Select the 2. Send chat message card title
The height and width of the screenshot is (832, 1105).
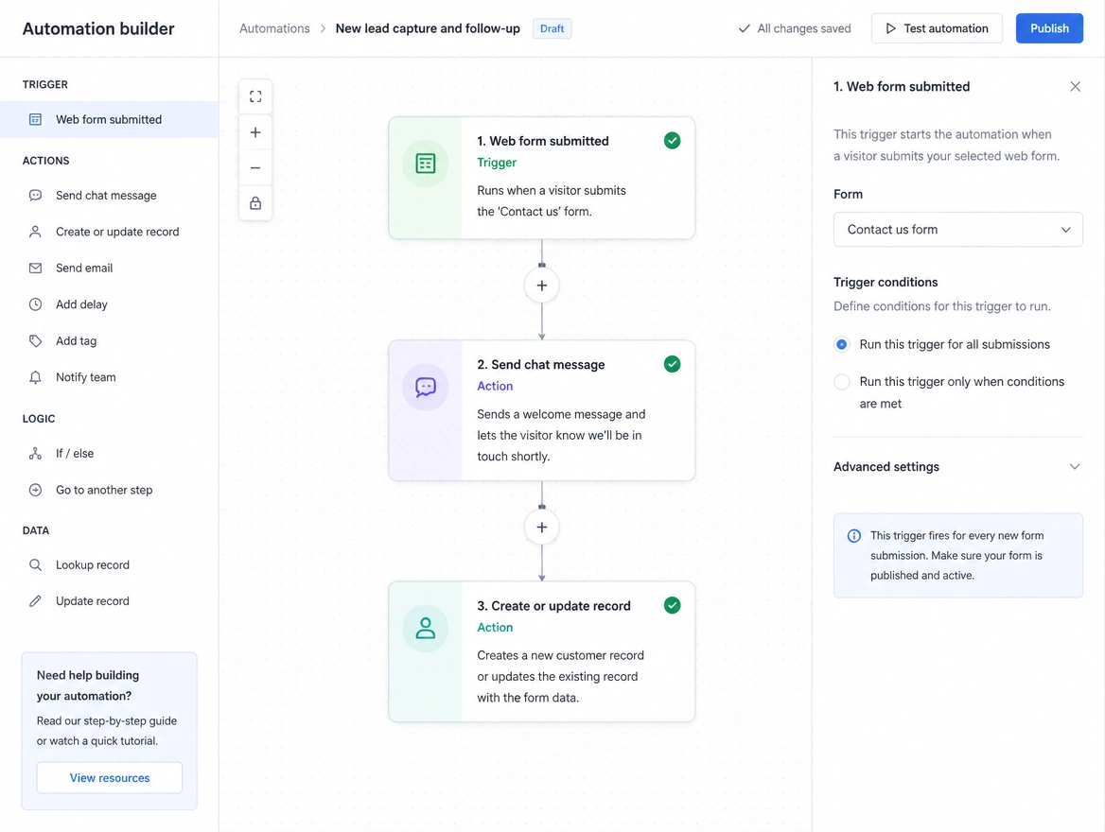[x=540, y=364]
